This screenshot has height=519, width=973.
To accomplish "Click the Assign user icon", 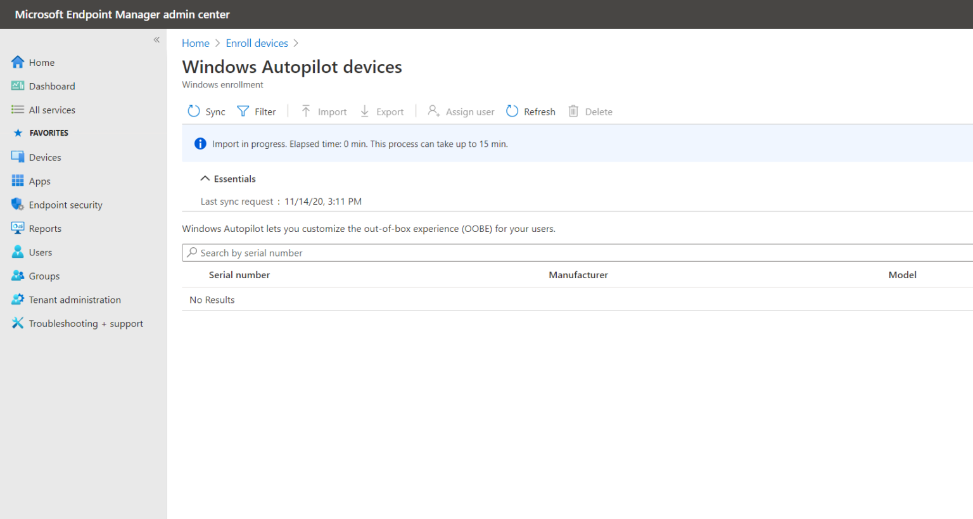I will pos(461,111).
